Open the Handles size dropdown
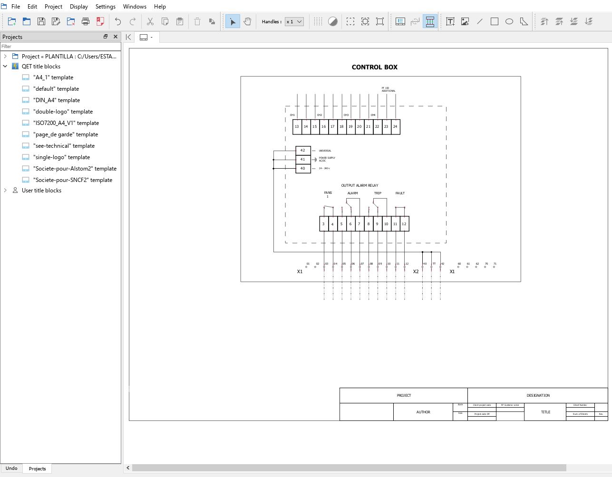 [294, 21]
